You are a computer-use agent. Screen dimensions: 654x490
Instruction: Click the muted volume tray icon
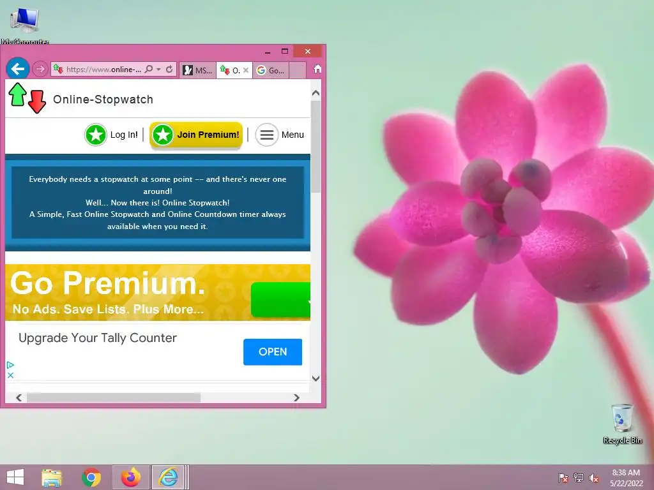pos(593,478)
